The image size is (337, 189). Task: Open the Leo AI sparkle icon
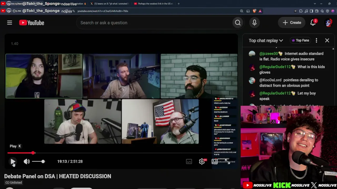(x=322, y=11)
